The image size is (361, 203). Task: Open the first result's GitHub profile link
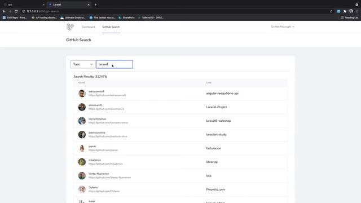point(107,95)
